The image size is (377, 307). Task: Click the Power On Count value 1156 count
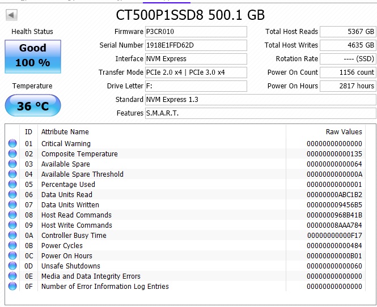348,73
